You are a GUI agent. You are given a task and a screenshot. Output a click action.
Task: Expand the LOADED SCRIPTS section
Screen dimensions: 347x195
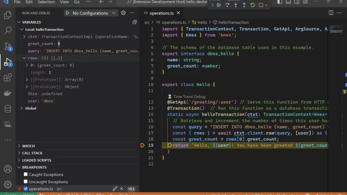pos(19,160)
